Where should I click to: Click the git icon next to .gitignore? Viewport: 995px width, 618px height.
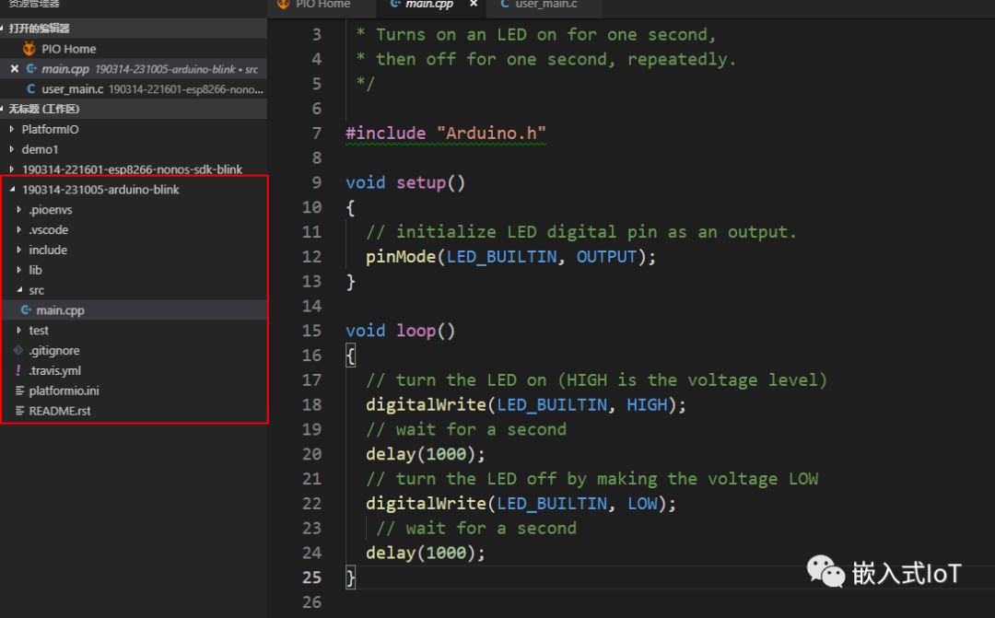(x=18, y=351)
